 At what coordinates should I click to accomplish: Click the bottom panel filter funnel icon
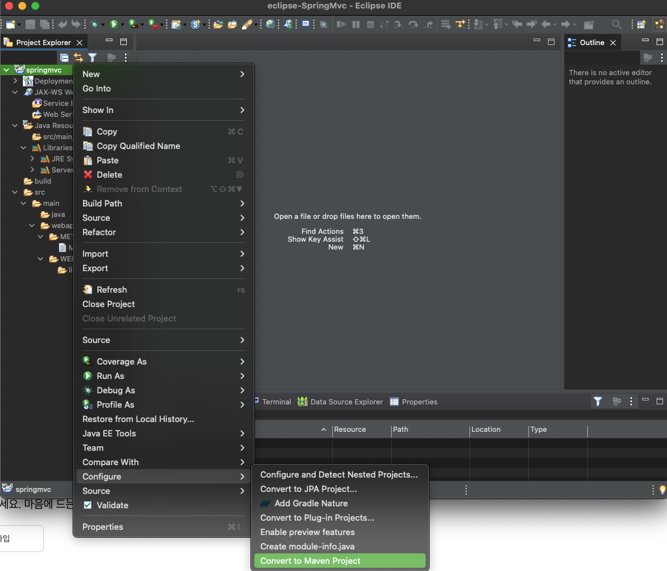tap(598, 402)
